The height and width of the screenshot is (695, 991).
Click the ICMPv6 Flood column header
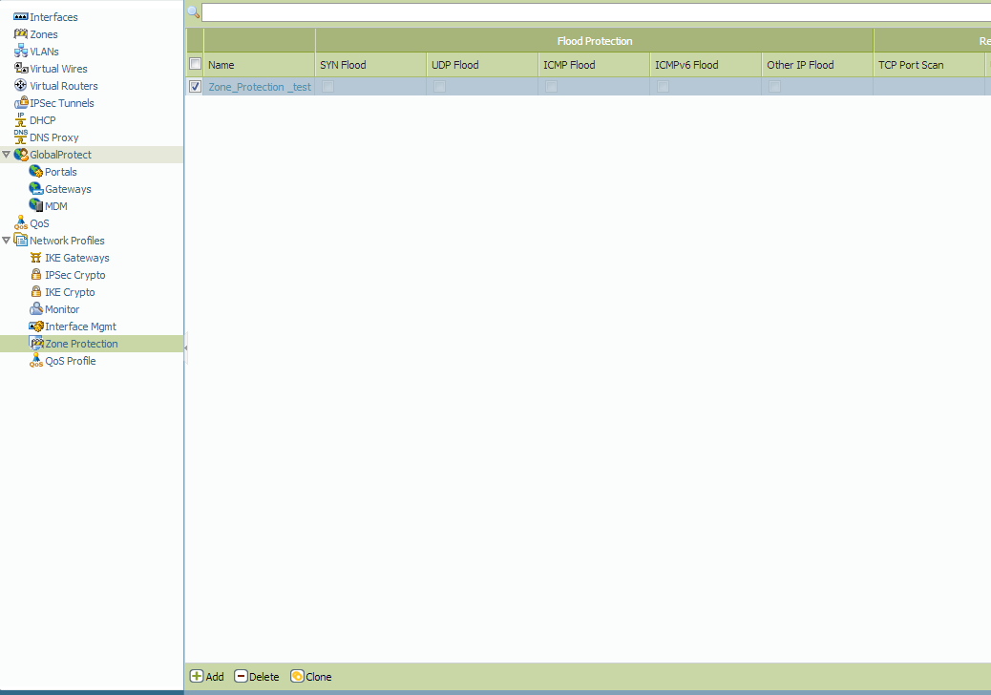[x=706, y=65]
